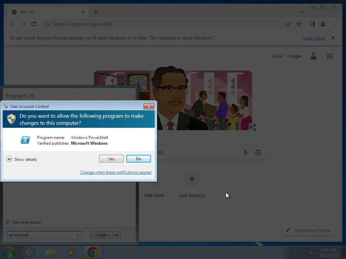Open File Explorer from taskbar

pos(51,252)
